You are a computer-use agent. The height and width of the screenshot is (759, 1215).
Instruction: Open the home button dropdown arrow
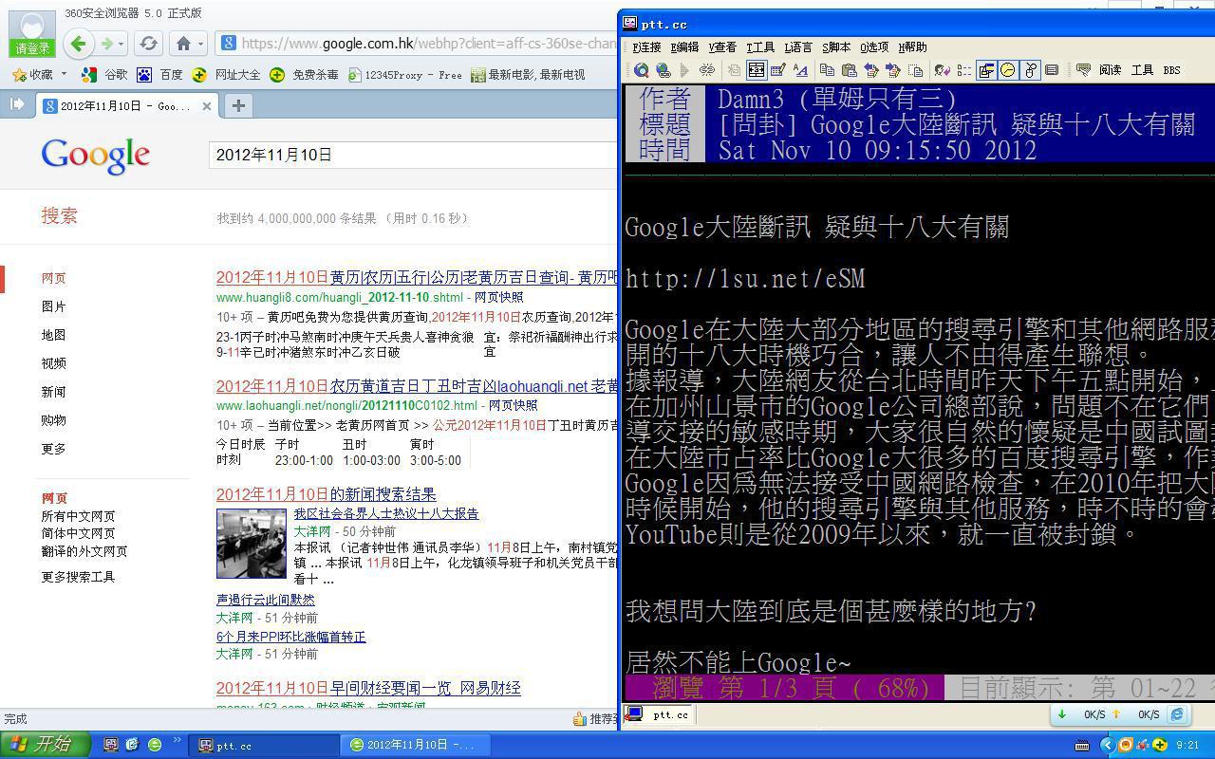pos(200,44)
